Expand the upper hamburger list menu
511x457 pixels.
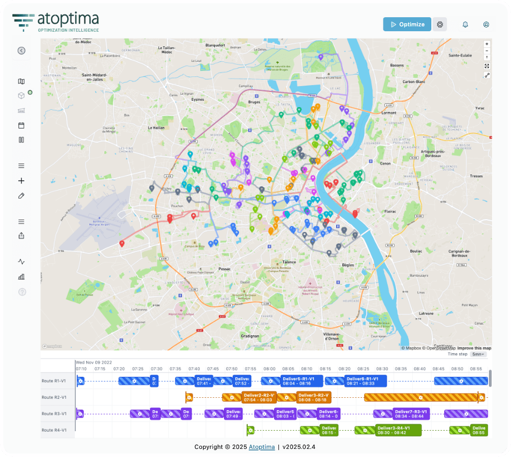click(21, 166)
